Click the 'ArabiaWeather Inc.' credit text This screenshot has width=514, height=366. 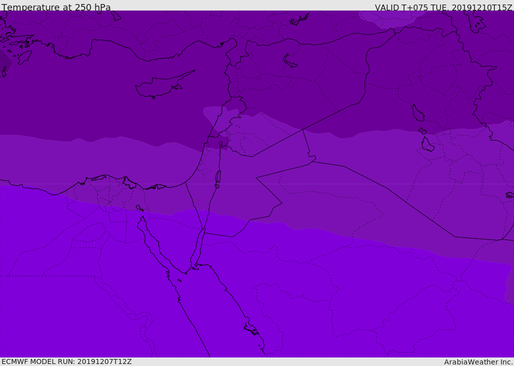[x=478, y=362]
